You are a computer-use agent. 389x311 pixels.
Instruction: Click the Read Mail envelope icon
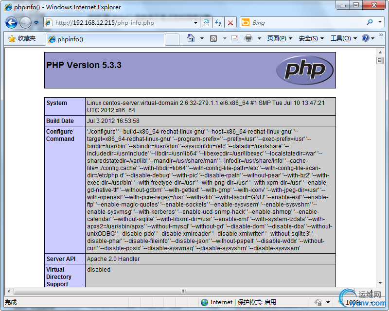point(235,38)
